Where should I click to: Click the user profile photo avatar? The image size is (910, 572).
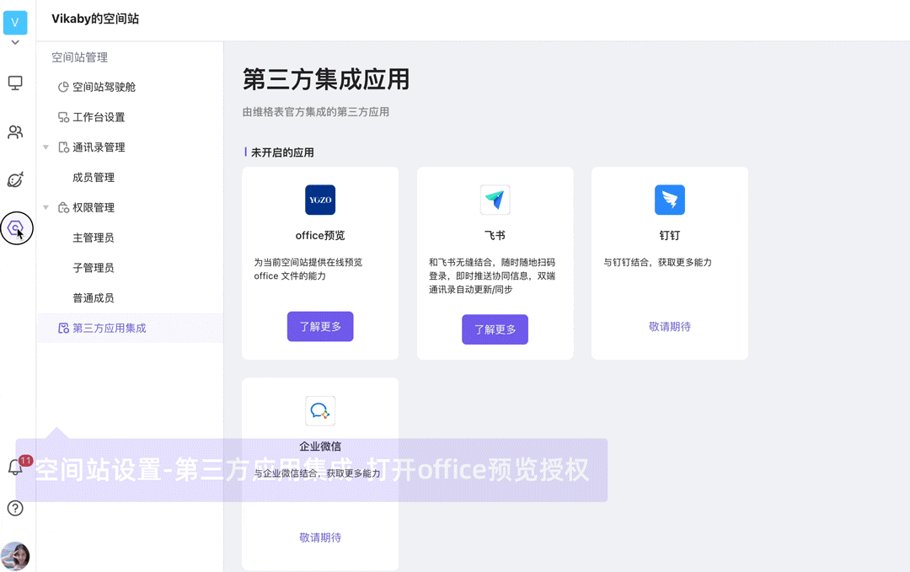pos(15,556)
